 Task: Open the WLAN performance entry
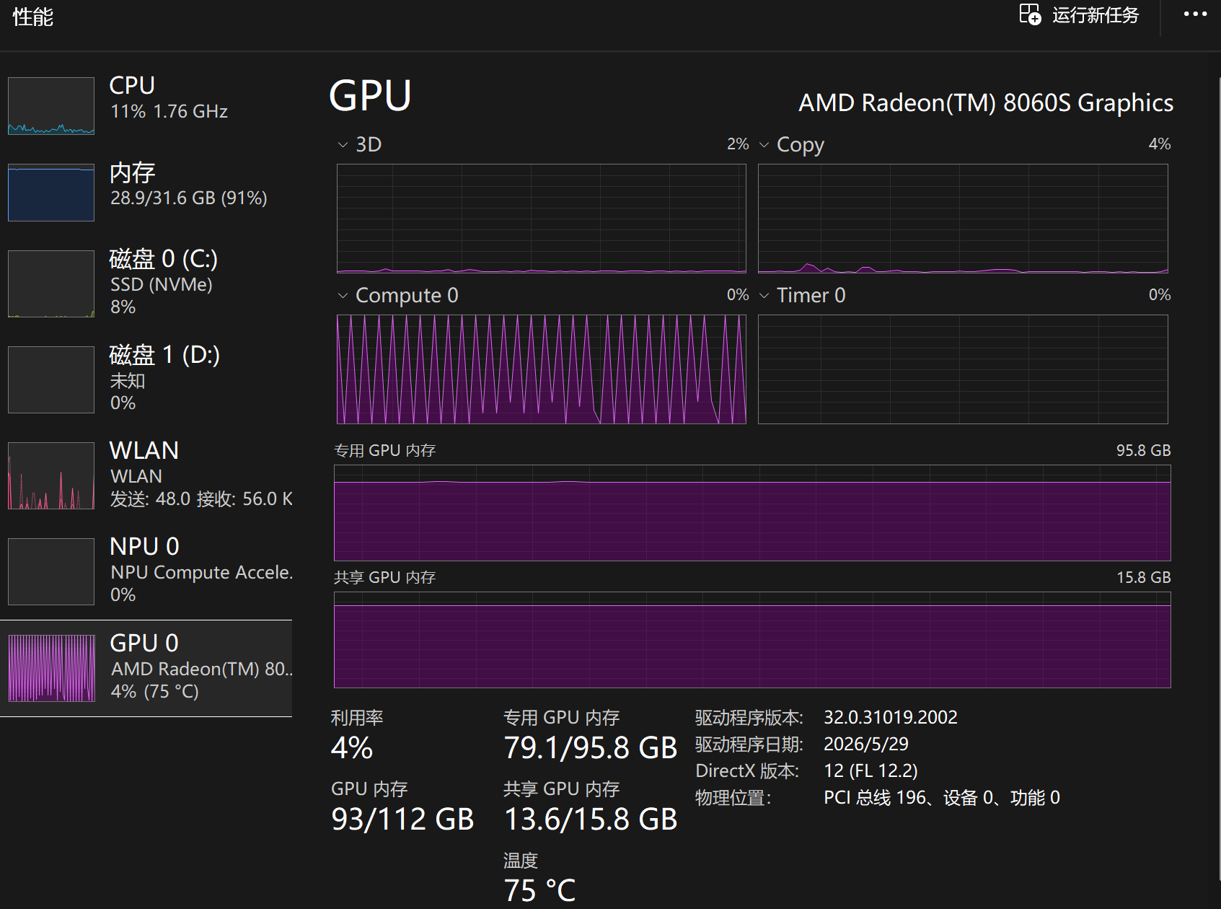click(x=146, y=475)
